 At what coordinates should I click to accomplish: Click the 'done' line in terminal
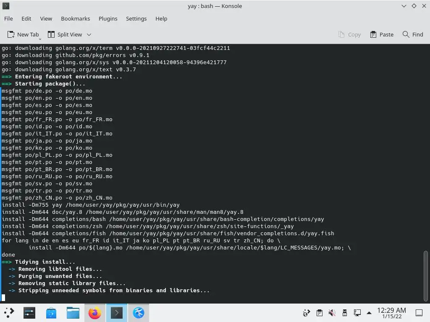[8, 255]
